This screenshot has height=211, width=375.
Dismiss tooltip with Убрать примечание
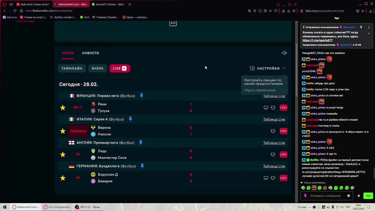click(x=260, y=90)
